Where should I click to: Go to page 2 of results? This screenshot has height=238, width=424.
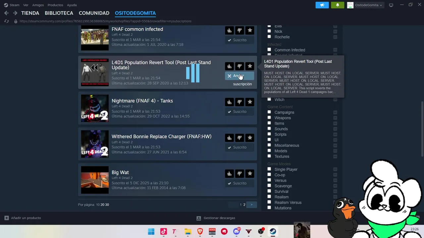coord(244,205)
